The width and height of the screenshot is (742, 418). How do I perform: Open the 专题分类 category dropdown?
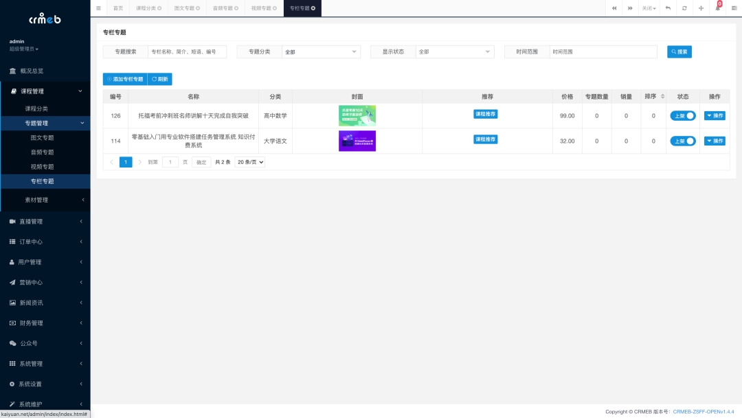click(320, 51)
